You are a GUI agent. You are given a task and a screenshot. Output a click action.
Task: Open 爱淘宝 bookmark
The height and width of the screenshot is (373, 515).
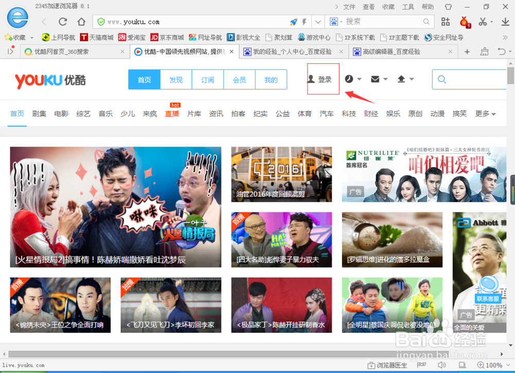(x=132, y=38)
